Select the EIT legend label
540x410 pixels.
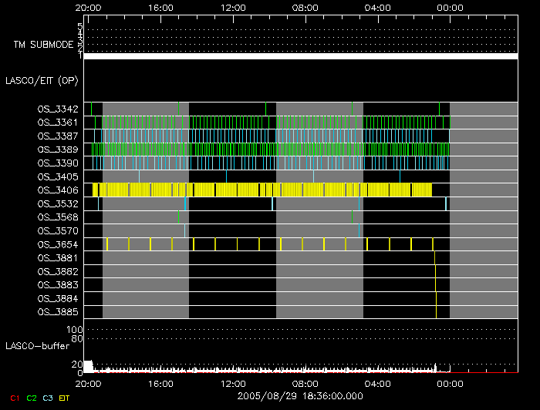(64, 397)
